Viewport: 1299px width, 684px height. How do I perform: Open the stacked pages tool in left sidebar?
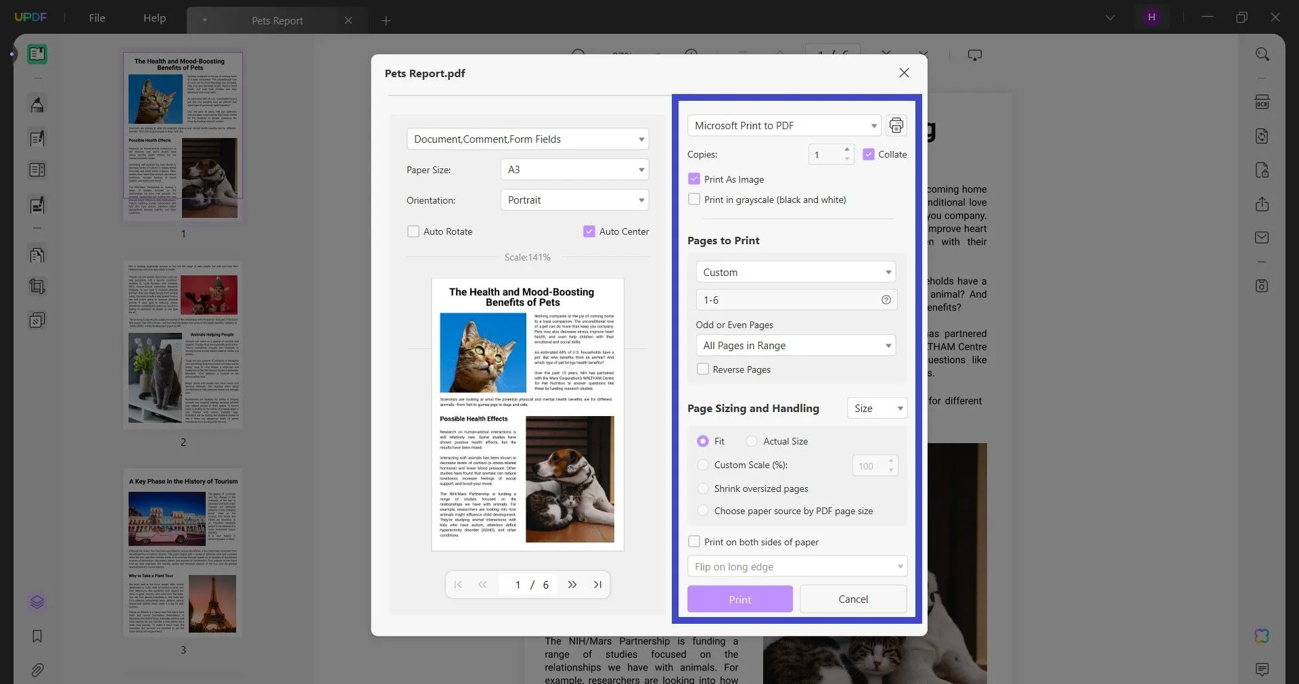pyautogui.click(x=37, y=319)
